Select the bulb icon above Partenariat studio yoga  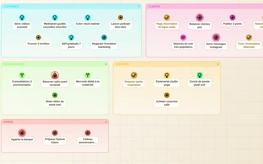tap(167, 75)
